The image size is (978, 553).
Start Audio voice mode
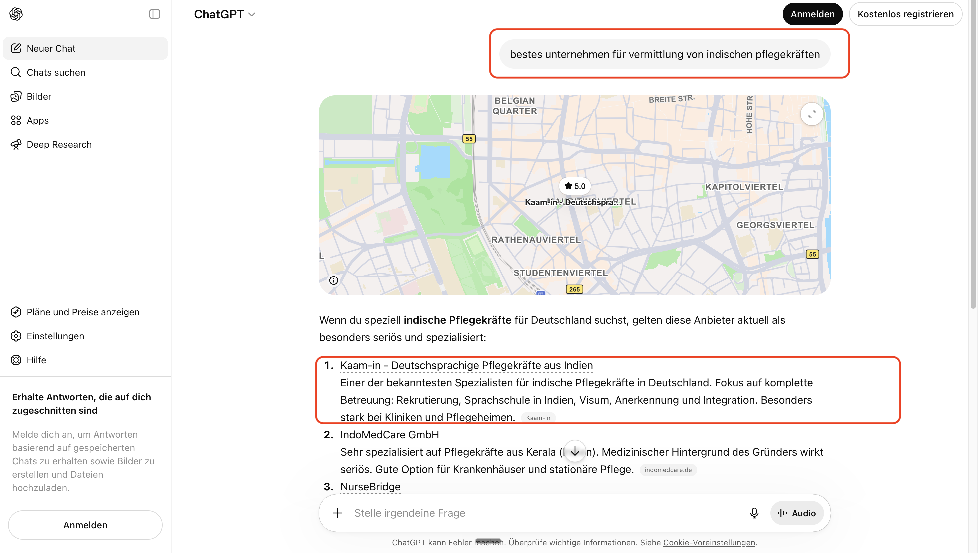tap(796, 513)
